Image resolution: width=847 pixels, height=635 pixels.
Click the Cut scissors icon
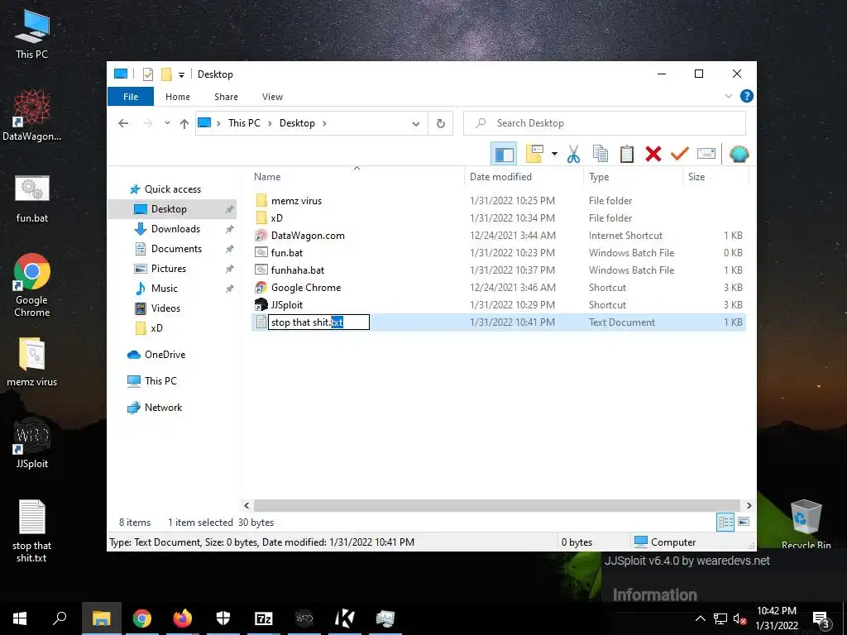[573, 155]
